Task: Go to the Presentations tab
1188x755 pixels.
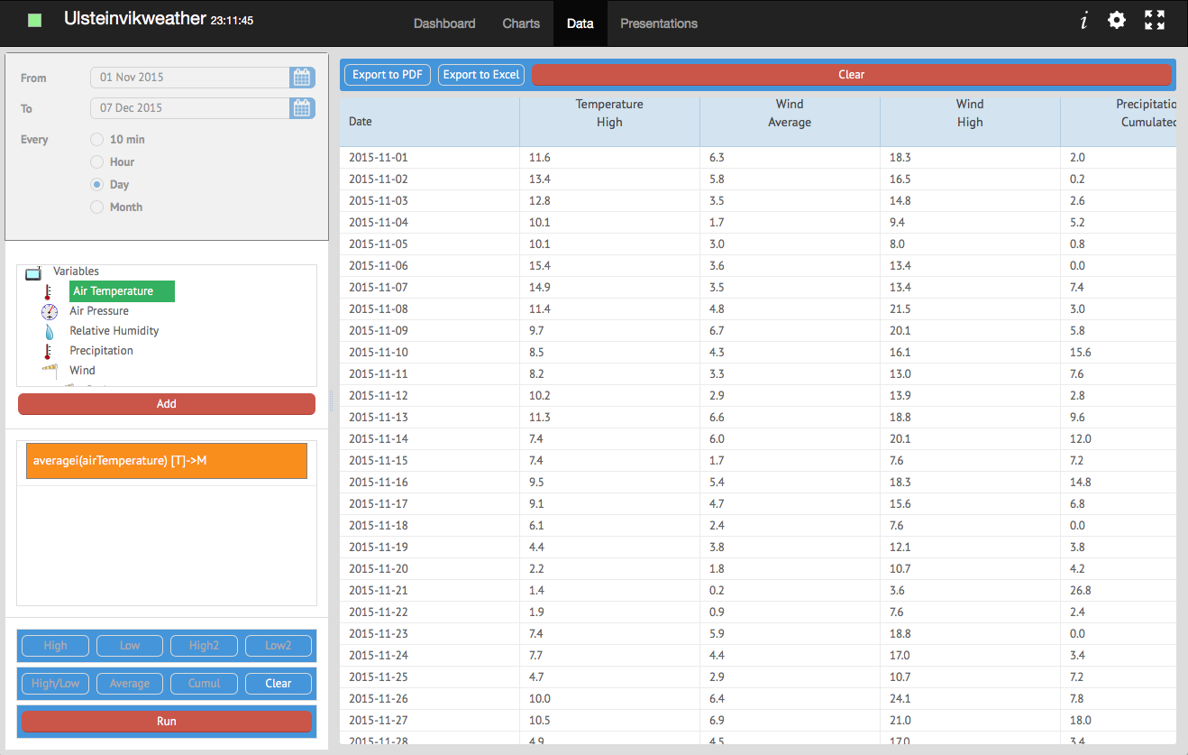Action: 659,23
